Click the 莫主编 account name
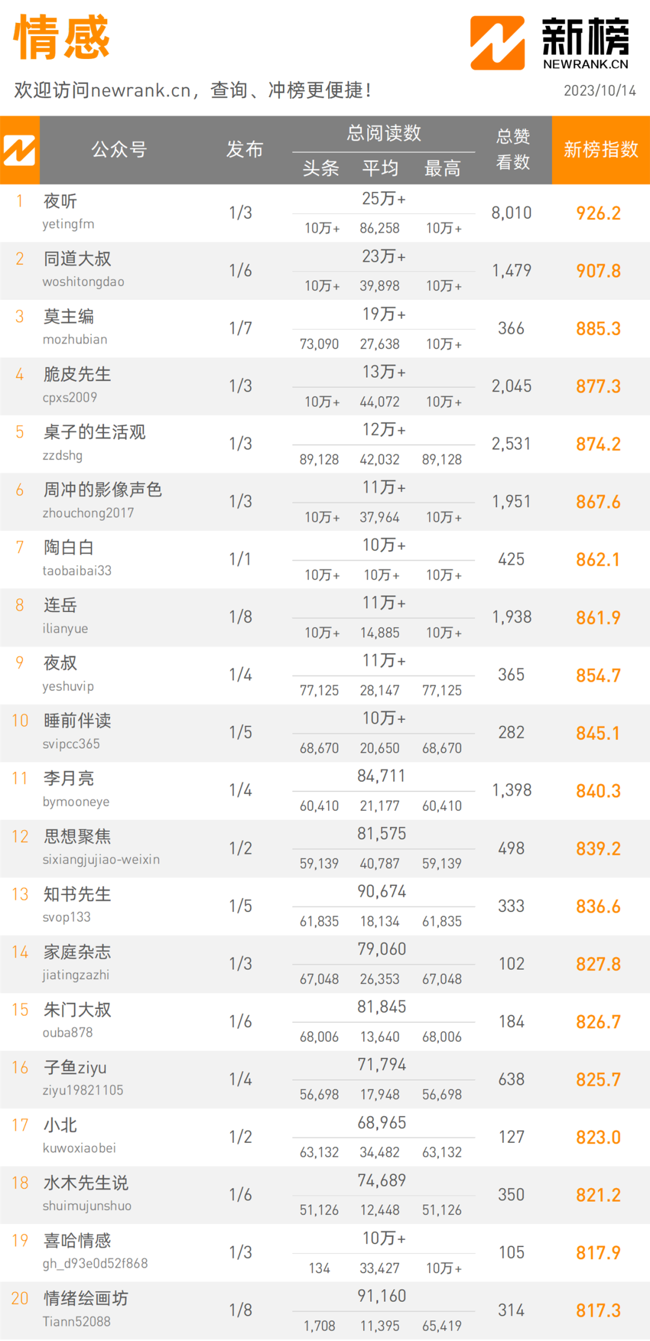650x1341 pixels. [69, 316]
